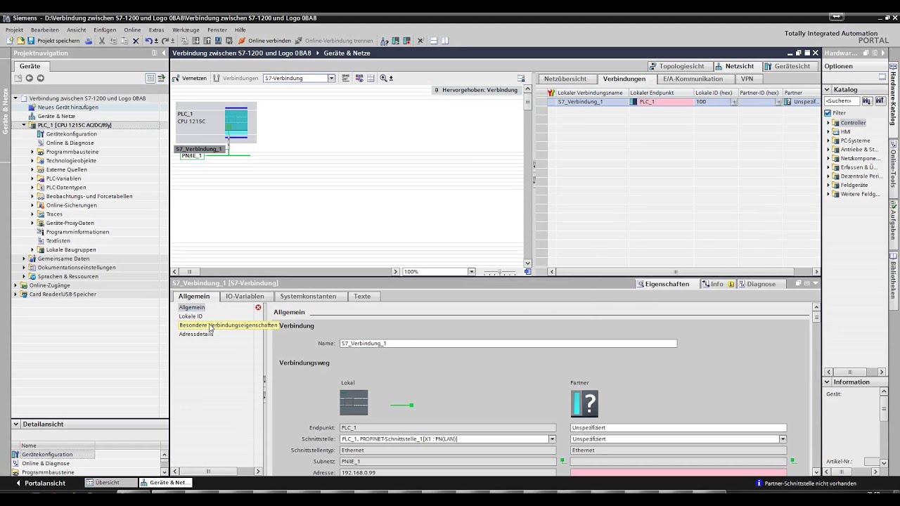Collapse the Detailansicht section
The image size is (900, 506).
click(x=15, y=424)
